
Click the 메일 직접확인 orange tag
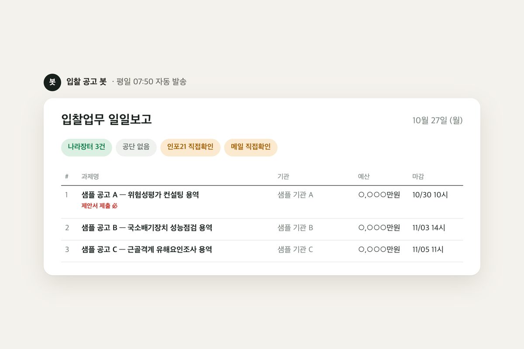tap(251, 147)
